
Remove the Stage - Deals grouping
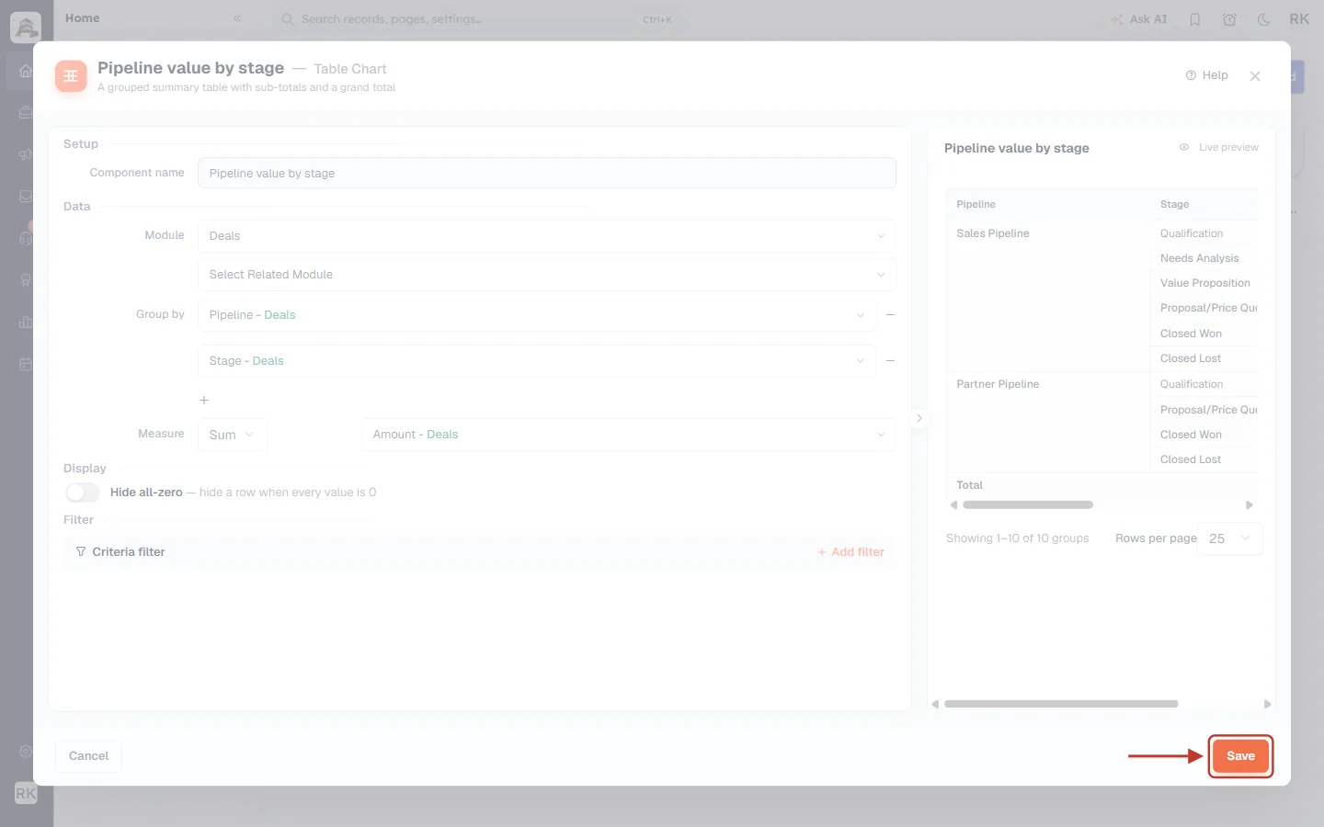[x=890, y=361]
